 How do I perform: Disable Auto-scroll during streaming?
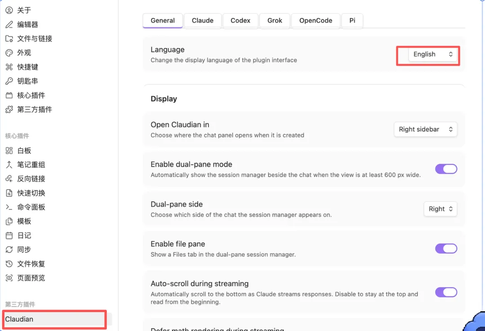446,292
